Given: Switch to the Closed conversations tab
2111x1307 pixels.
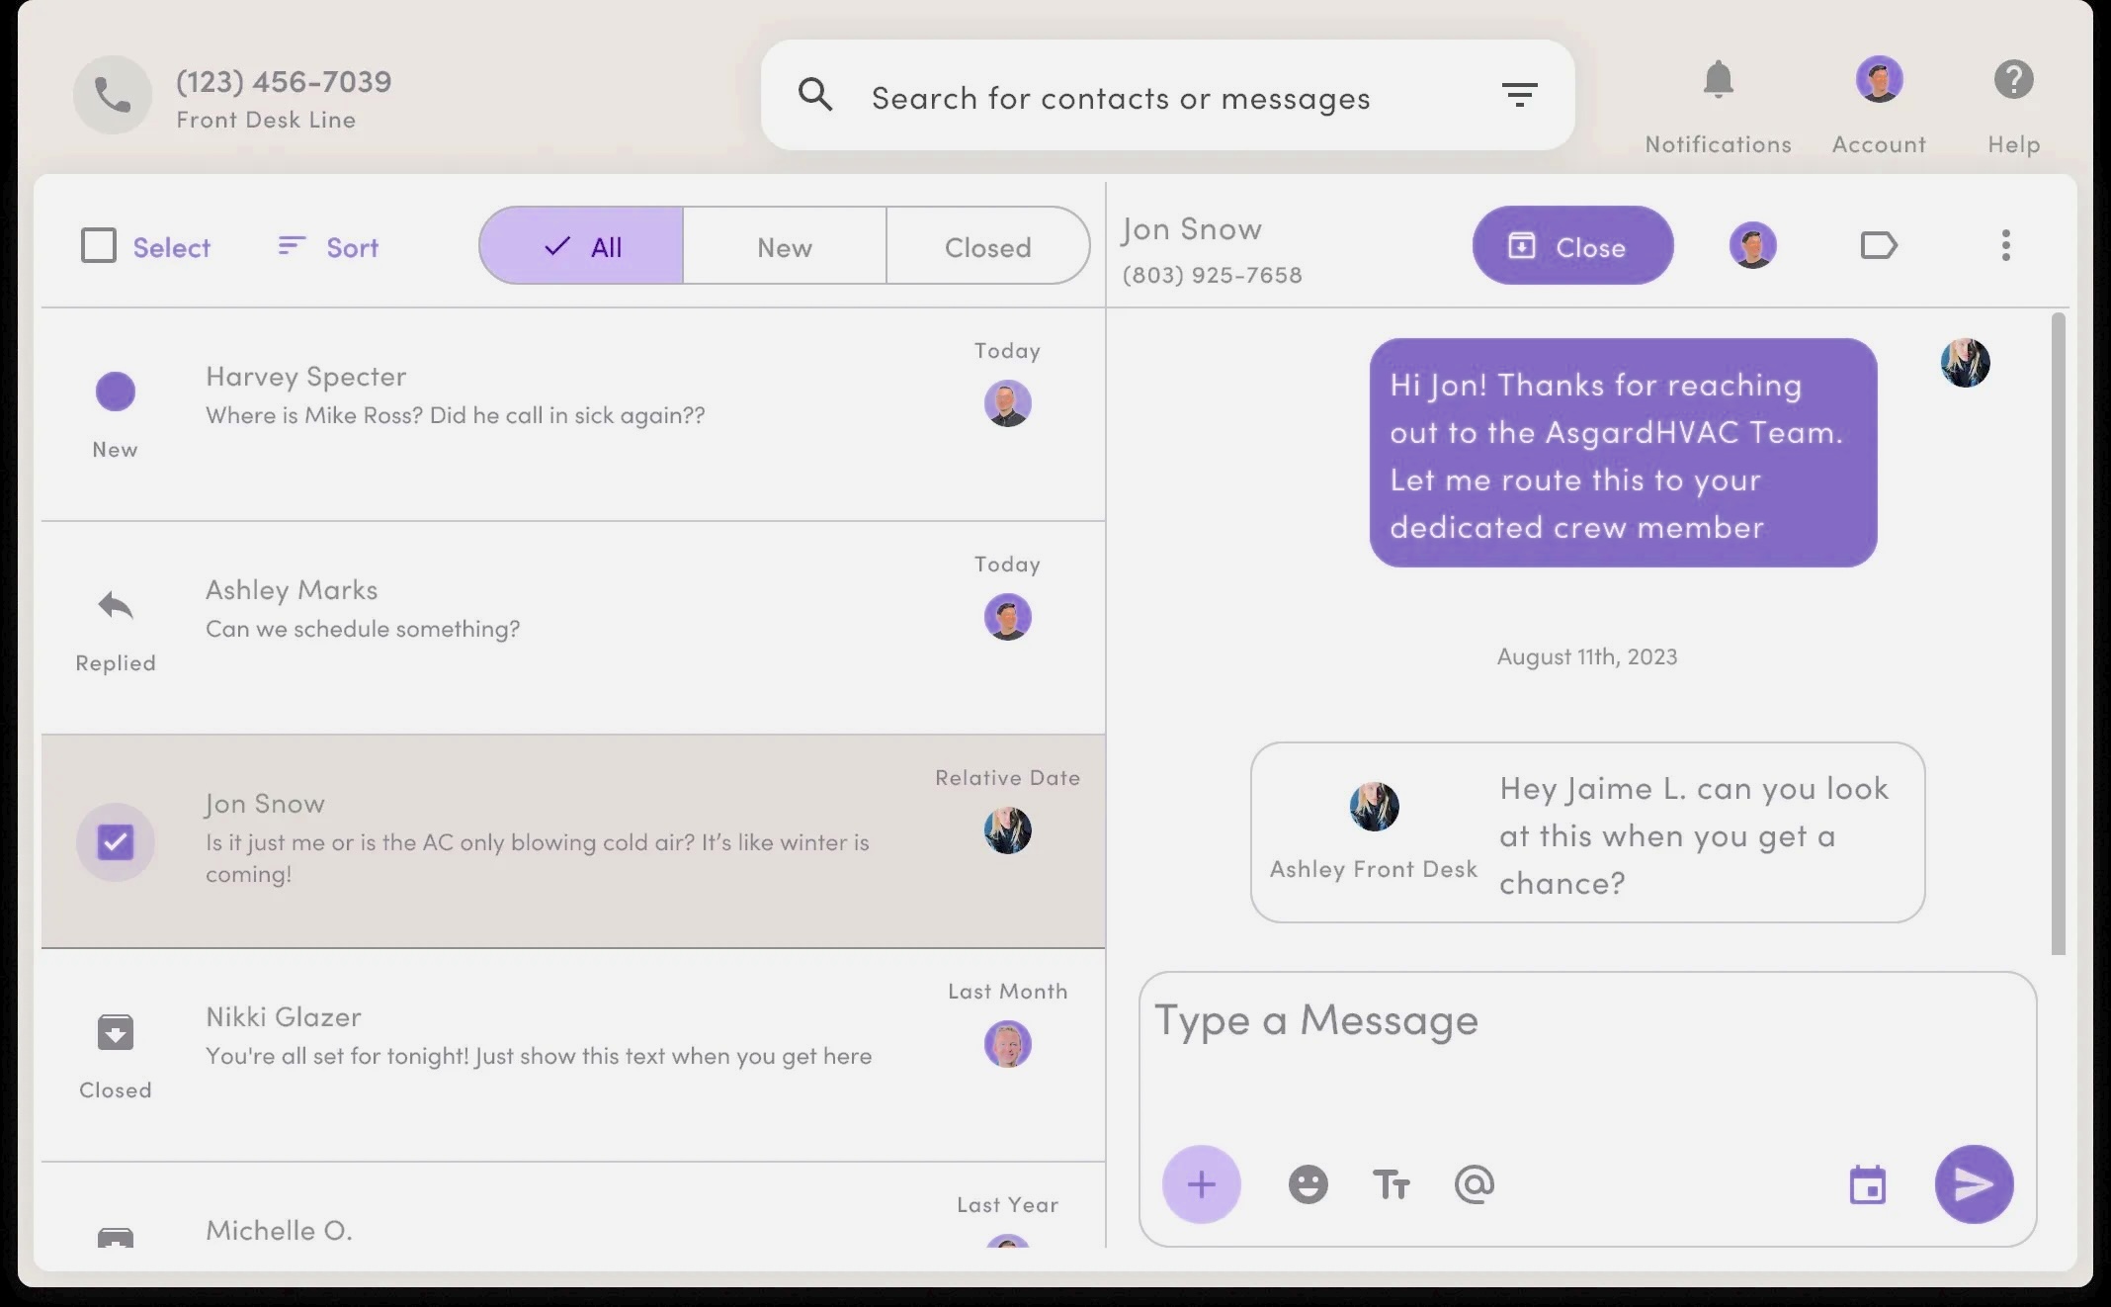Looking at the screenshot, I should coord(987,246).
